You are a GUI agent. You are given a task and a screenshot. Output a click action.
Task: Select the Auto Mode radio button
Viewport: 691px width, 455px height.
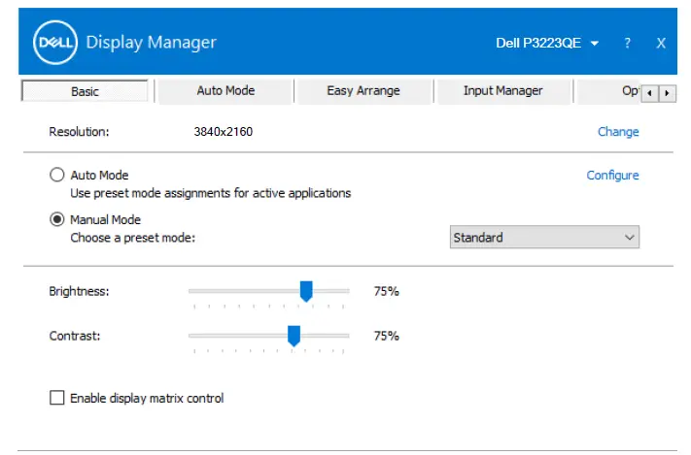[56, 175]
